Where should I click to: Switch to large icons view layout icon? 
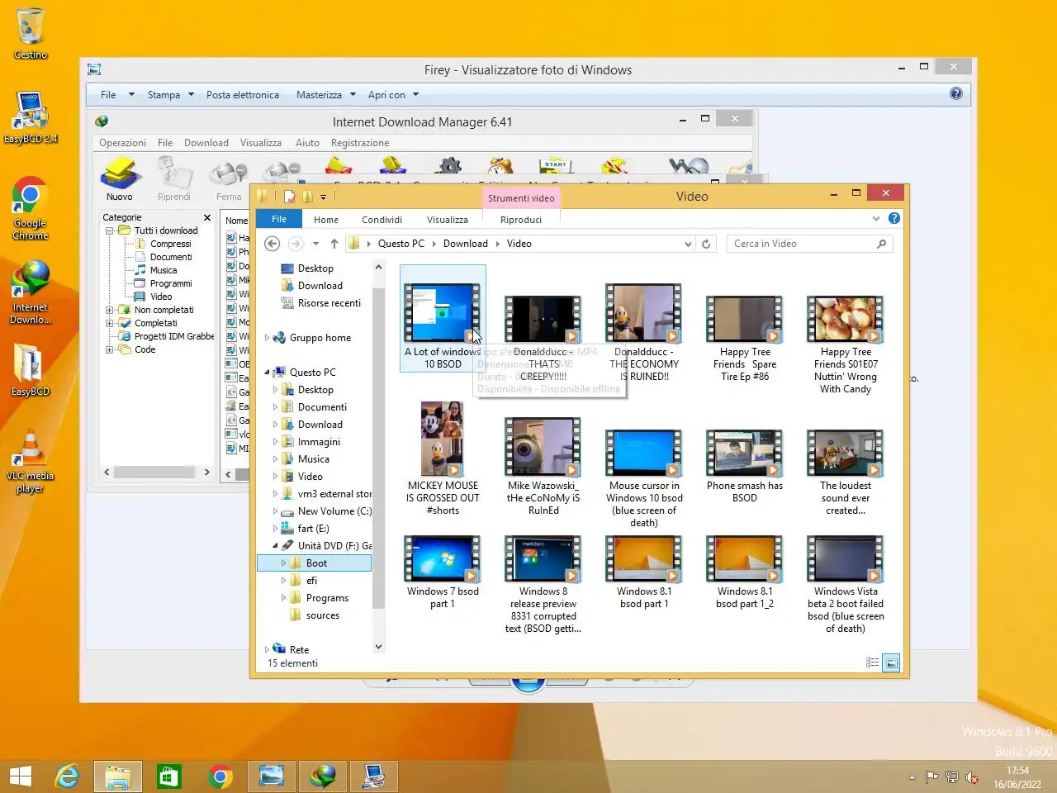click(891, 662)
